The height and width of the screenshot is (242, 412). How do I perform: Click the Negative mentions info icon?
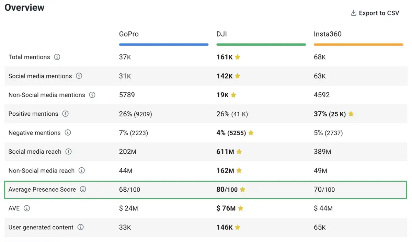(68, 133)
